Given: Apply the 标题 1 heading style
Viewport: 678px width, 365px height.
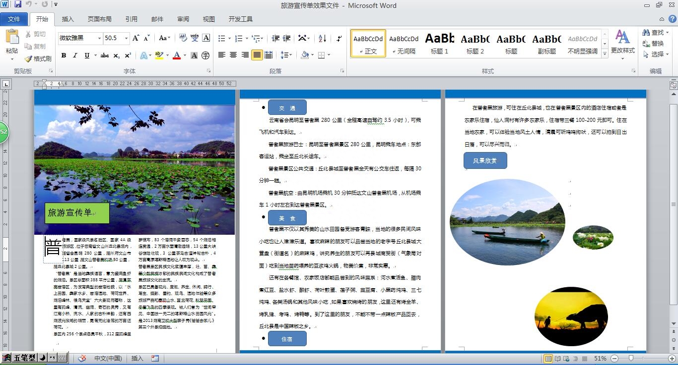Looking at the screenshot, I should click(x=439, y=44).
